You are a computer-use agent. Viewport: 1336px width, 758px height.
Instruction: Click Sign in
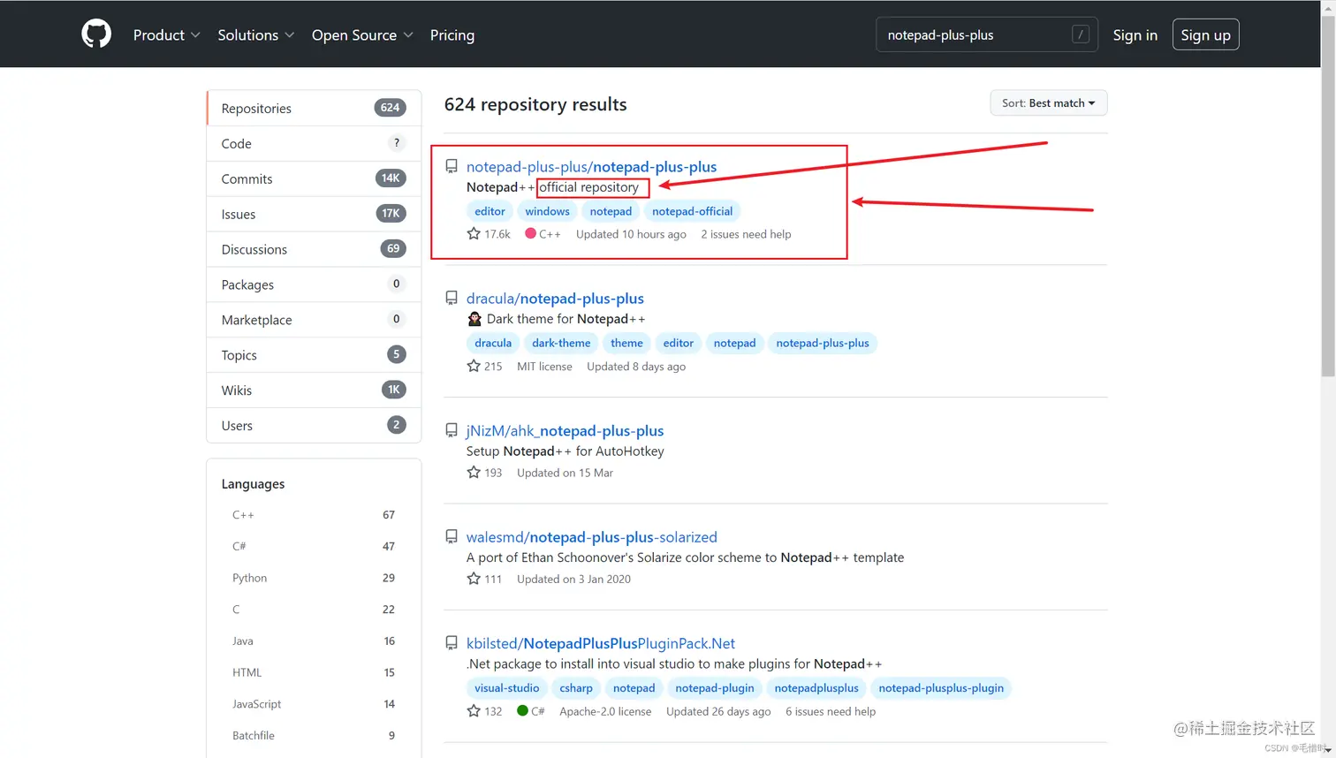(x=1135, y=34)
